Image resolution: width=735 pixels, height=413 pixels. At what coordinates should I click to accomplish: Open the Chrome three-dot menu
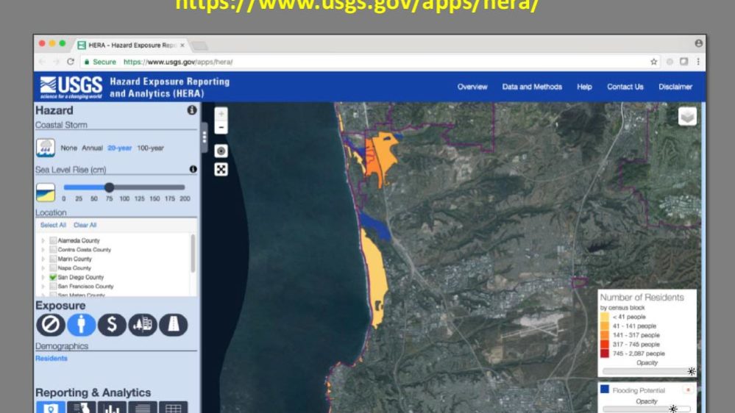pos(698,62)
